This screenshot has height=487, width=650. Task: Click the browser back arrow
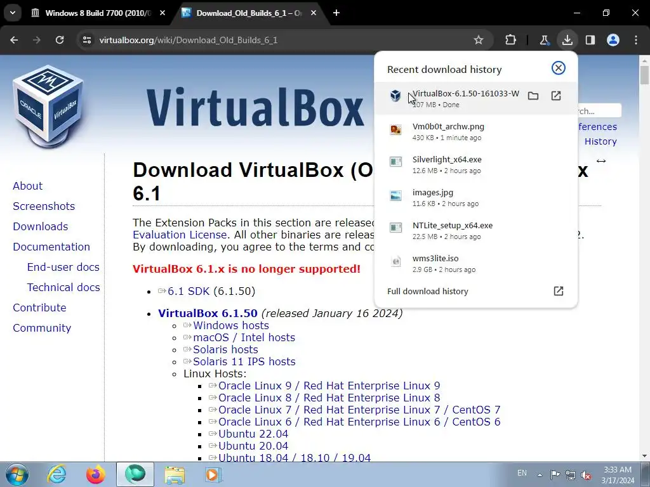(14, 40)
